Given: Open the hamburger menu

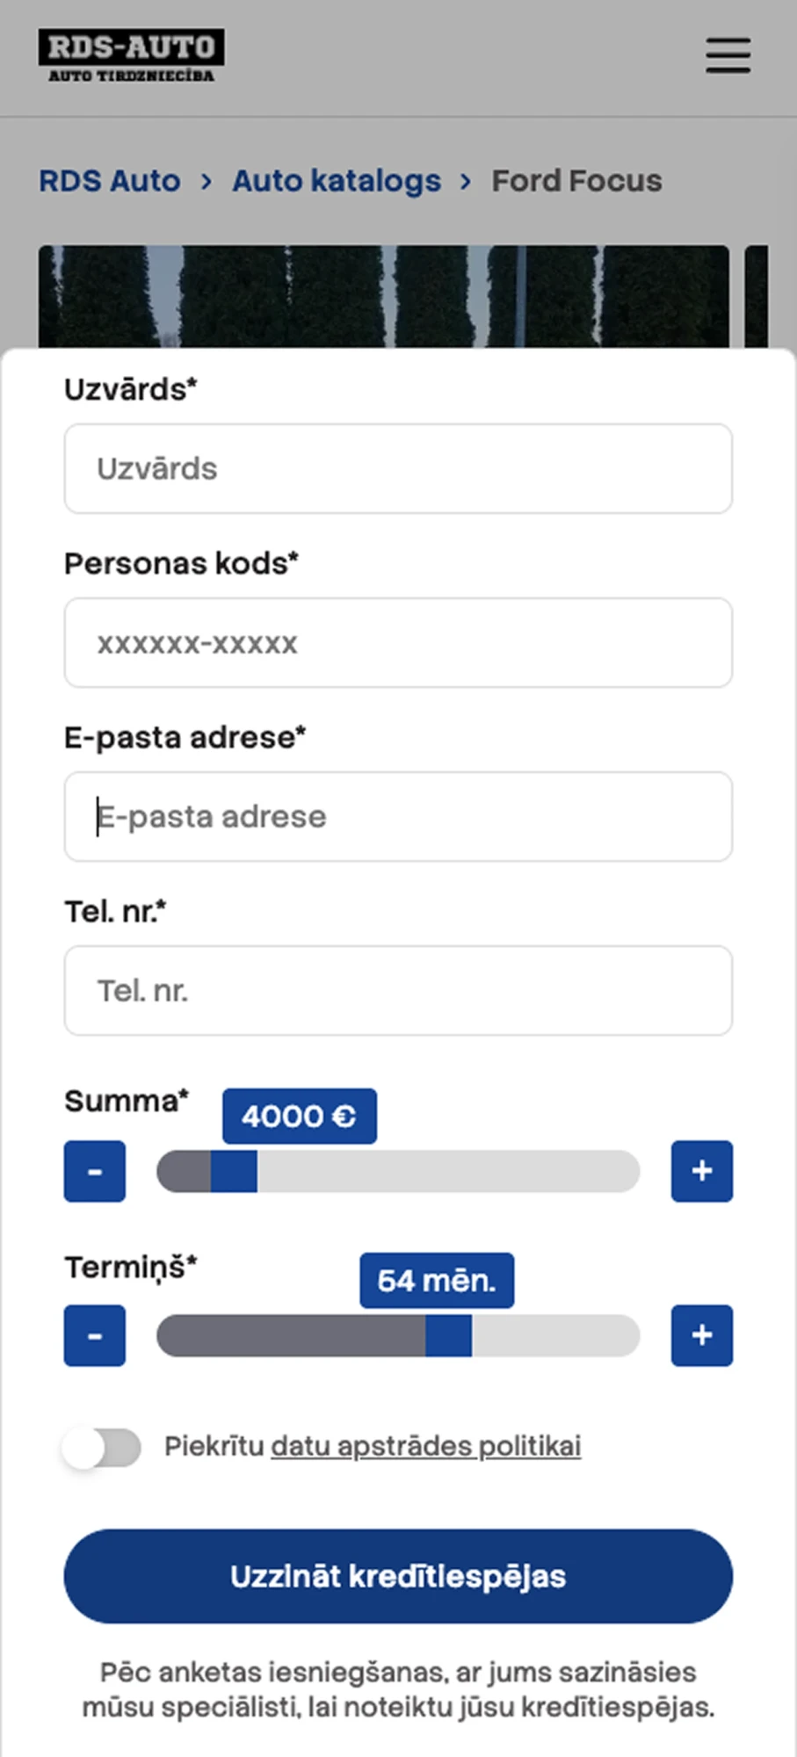Looking at the screenshot, I should click(728, 55).
